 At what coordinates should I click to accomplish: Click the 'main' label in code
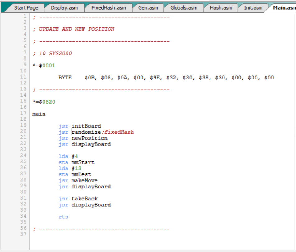[x=39, y=114]
